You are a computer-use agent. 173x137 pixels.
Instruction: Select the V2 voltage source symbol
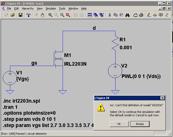[115, 71]
